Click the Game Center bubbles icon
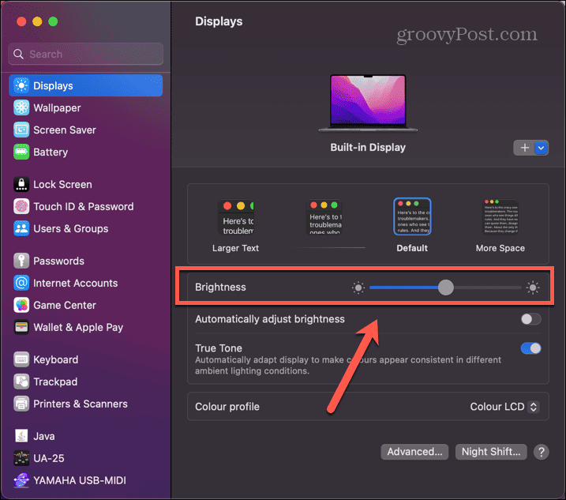The image size is (566, 500). pyautogui.click(x=21, y=305)
